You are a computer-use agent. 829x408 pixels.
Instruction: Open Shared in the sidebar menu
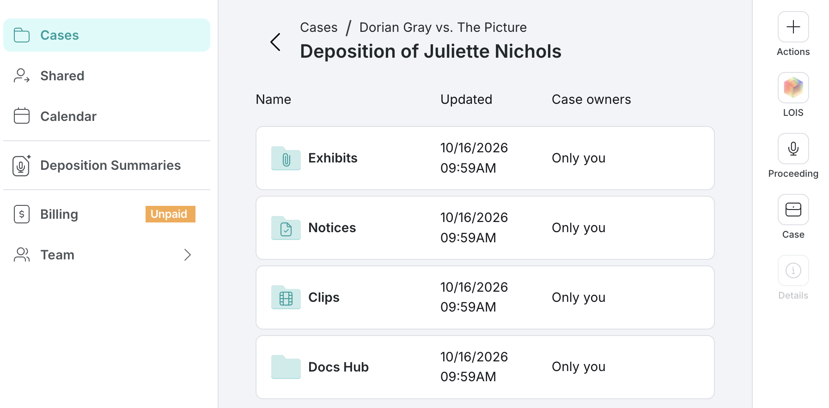[x=107, y=76]
